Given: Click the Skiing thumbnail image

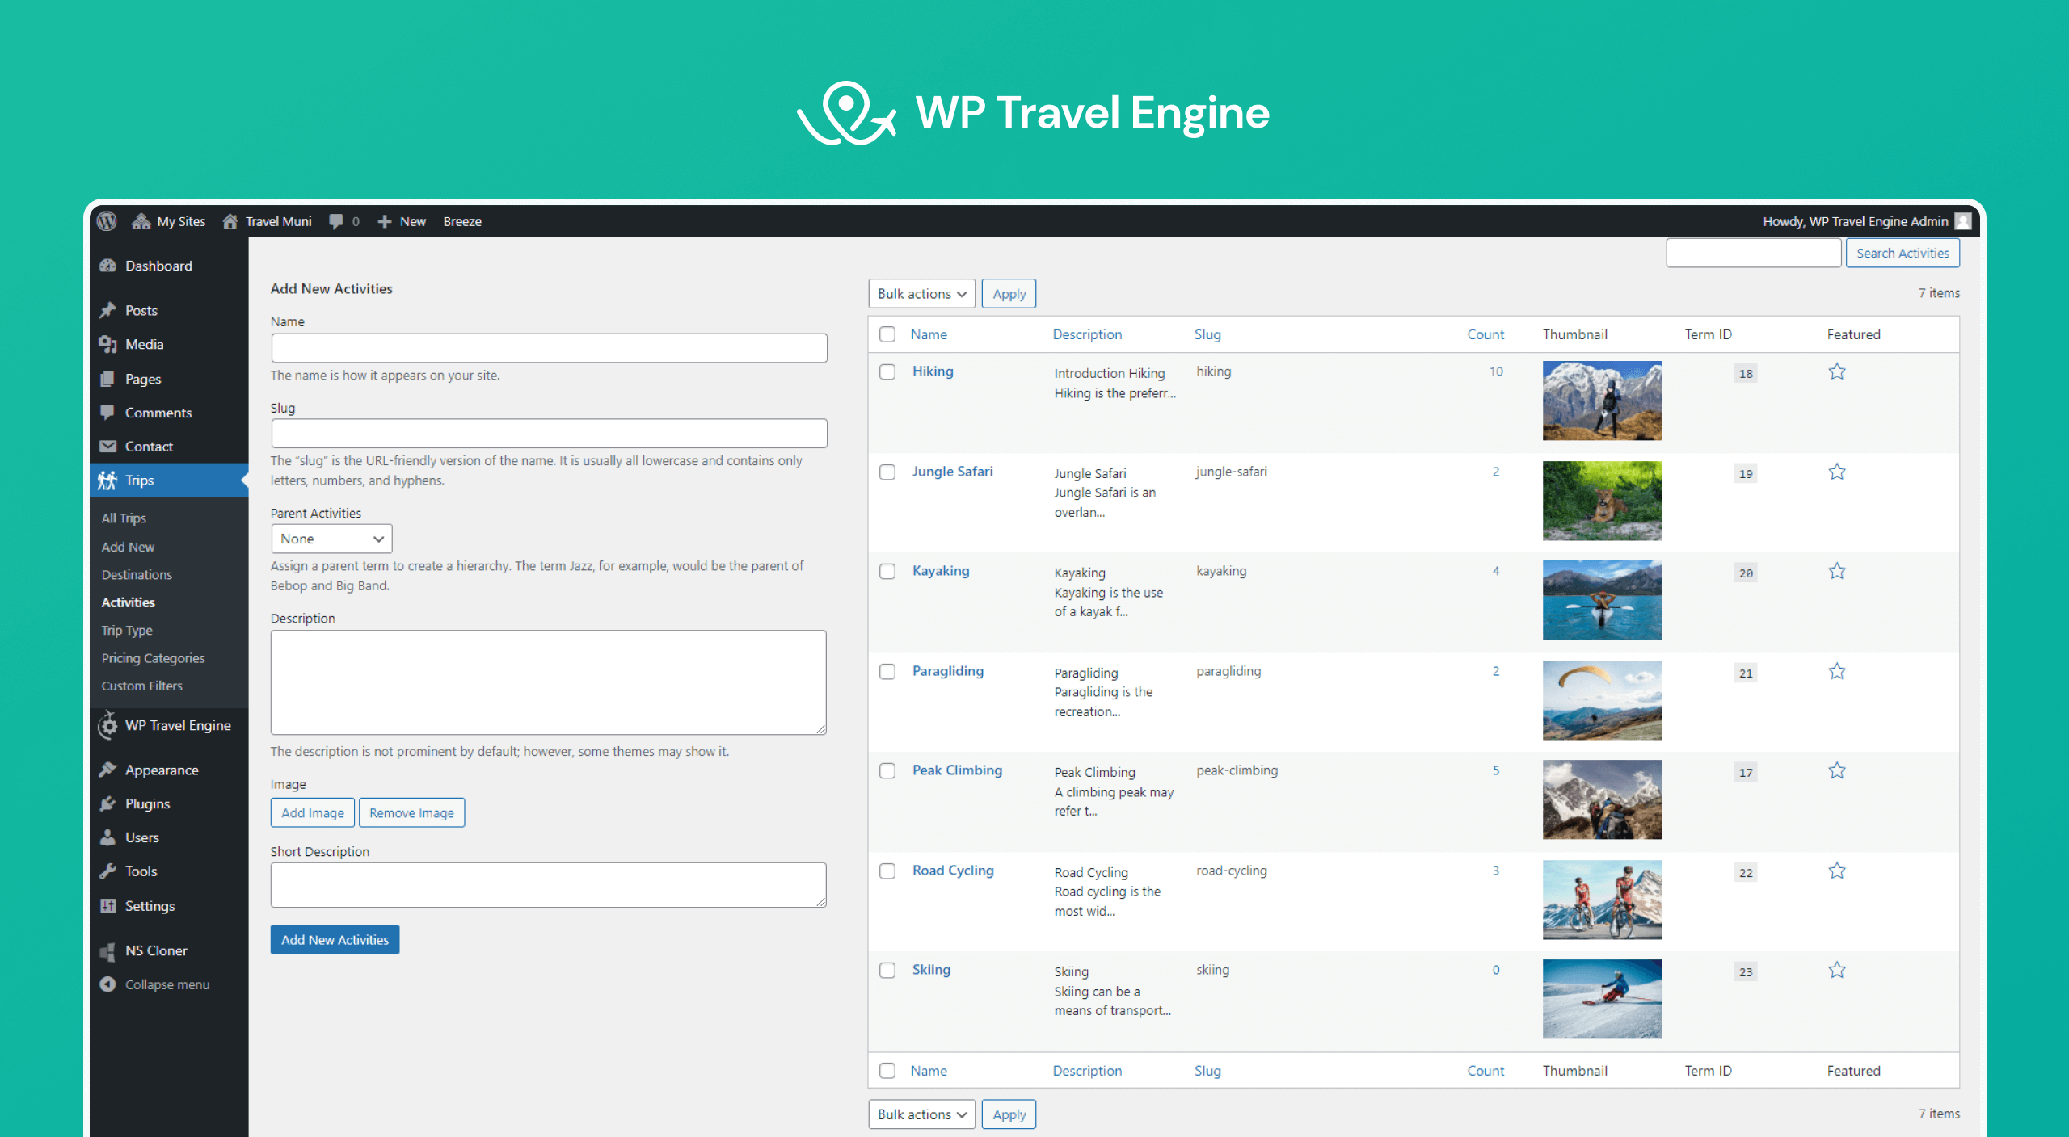Looking at the screenshot, I should (x=1602, y=999).
